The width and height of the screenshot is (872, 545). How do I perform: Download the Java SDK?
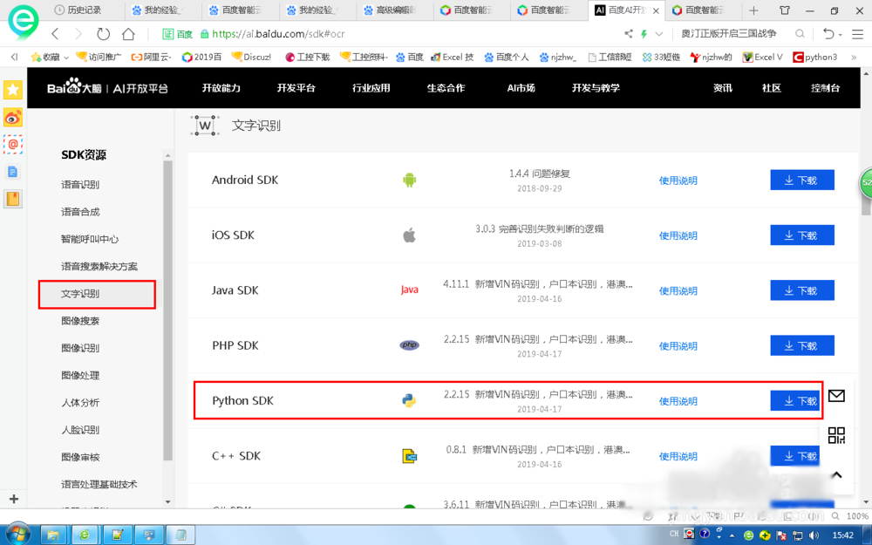(802, 290)
